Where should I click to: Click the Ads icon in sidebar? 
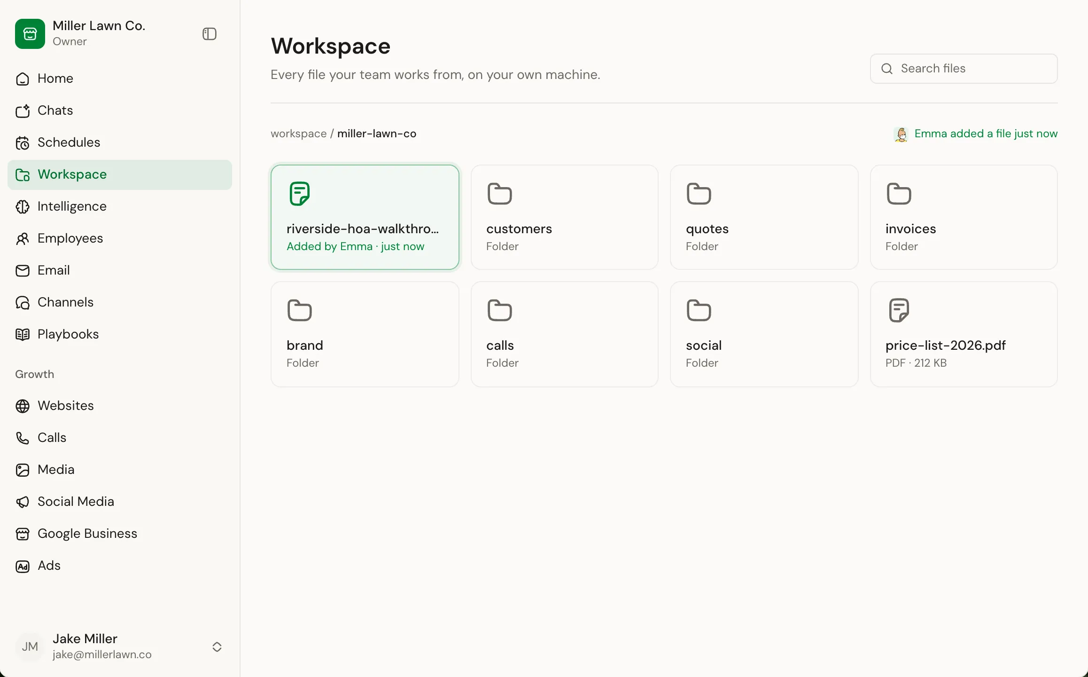pyautogui.click(x=23, y=566)
